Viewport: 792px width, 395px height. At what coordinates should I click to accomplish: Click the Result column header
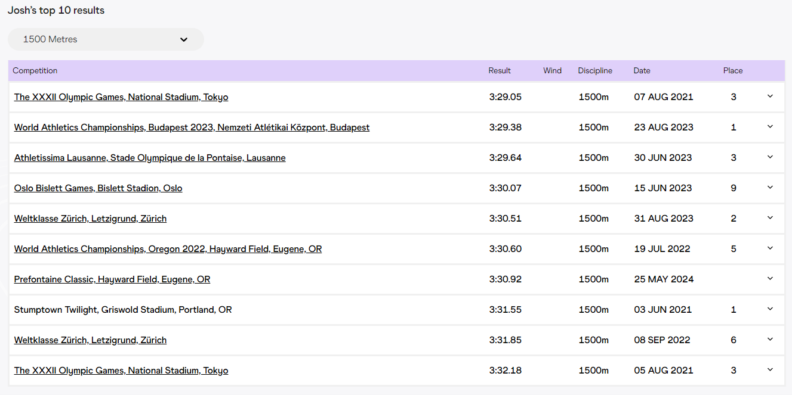tap(500, 71)
